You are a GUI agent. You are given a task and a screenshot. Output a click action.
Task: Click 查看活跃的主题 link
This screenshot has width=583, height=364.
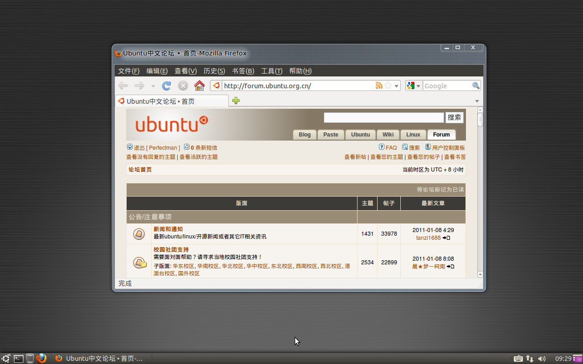pyautogui.click(x=199, y=157)
